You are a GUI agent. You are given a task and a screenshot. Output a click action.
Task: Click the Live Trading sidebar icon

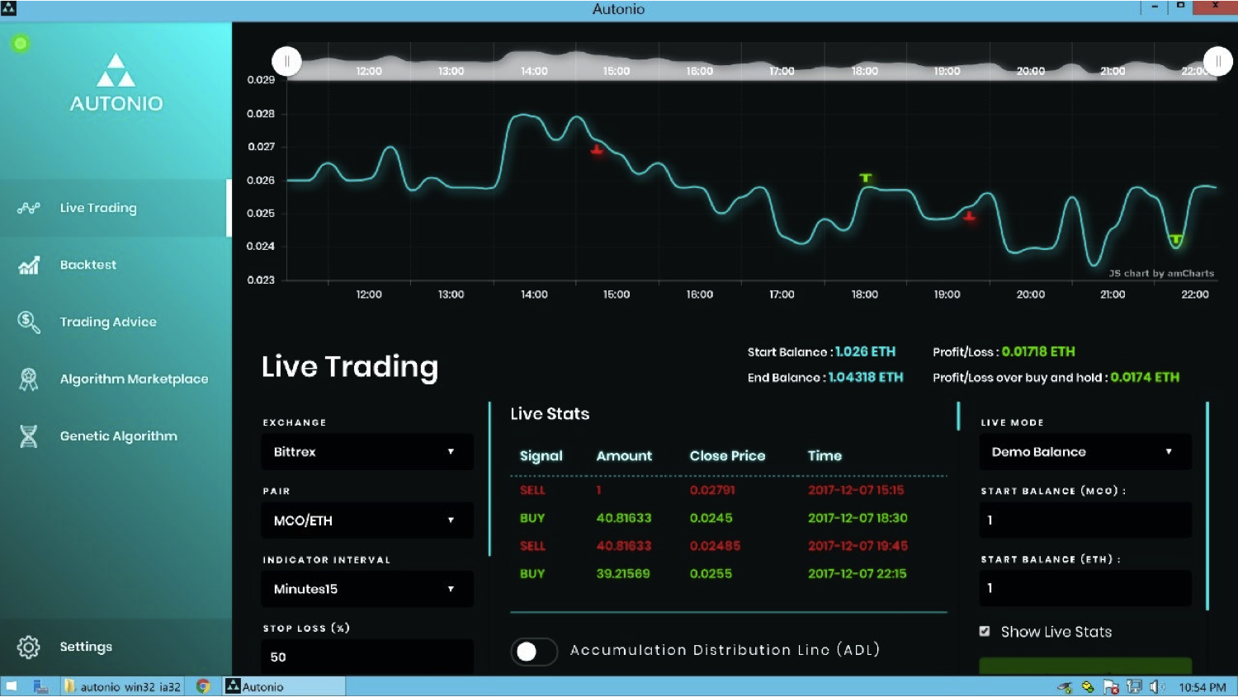29,208
